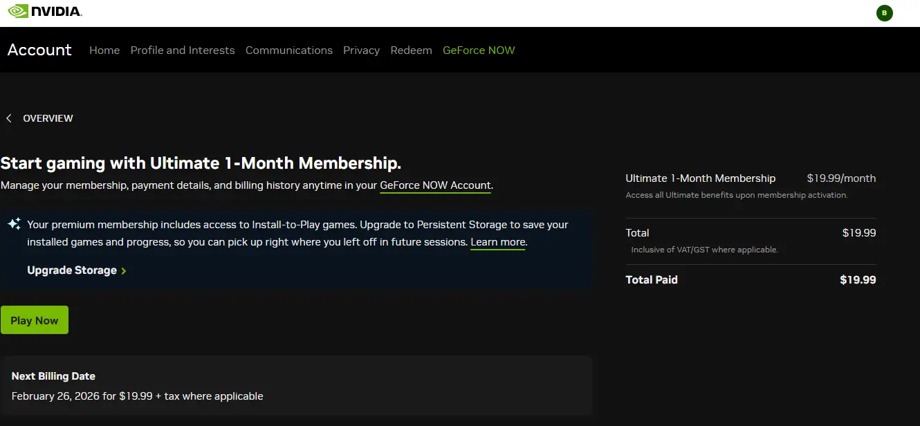Click the bold $19.99 Total Paid amount
The height and width of the screenshot is (426, 920).
click(x=858, y=280)
